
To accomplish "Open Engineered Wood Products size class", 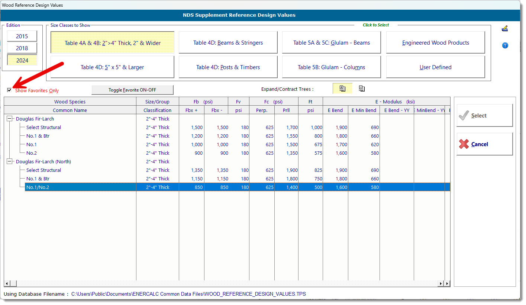I will pos(435,43).
